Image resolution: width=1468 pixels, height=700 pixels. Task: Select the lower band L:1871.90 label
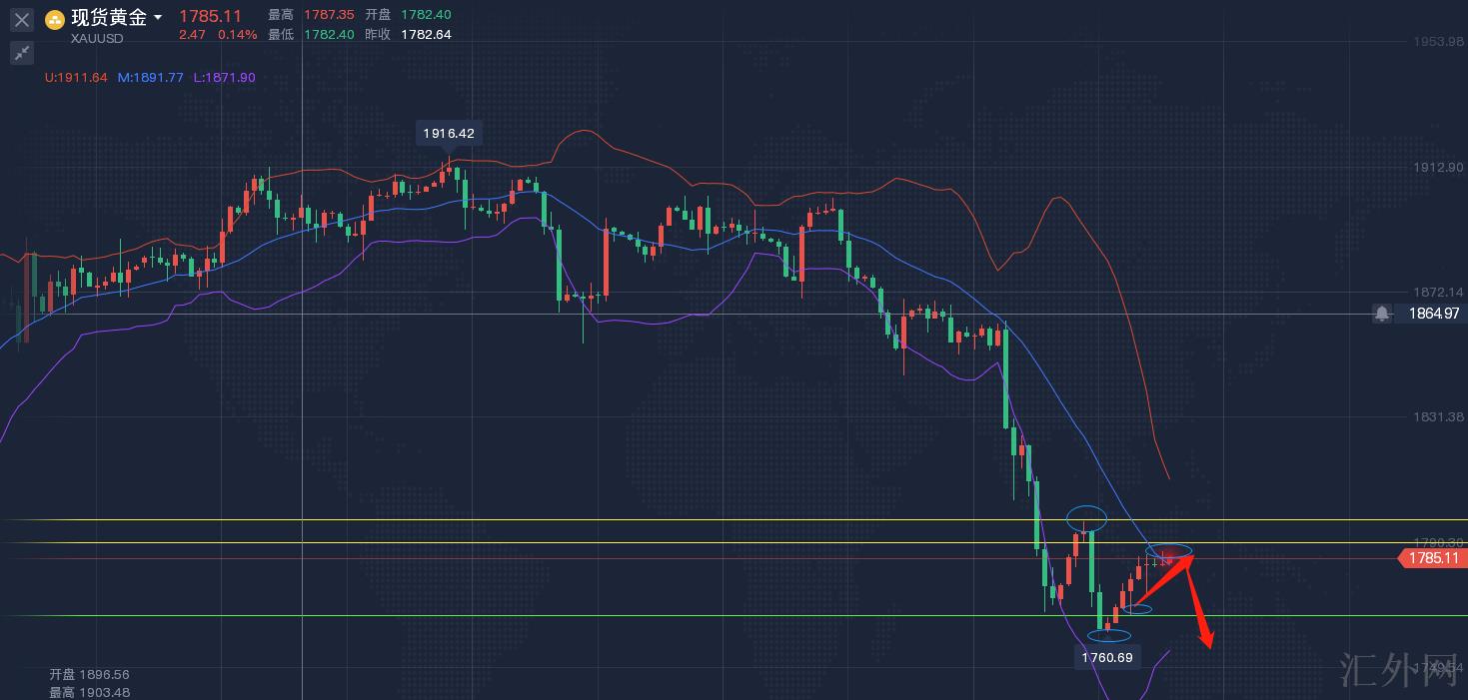(225, 77)
